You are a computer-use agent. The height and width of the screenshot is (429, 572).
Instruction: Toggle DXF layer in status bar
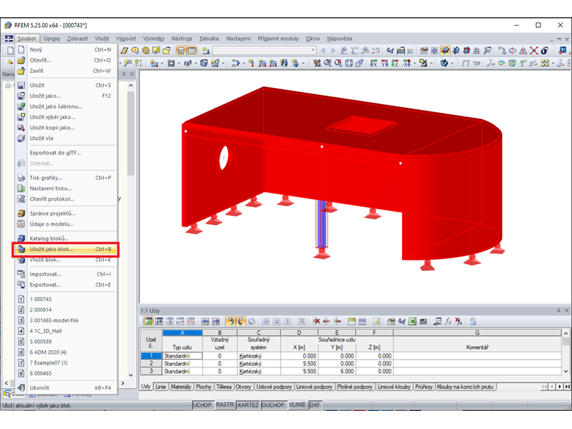(x=315, y=405)
